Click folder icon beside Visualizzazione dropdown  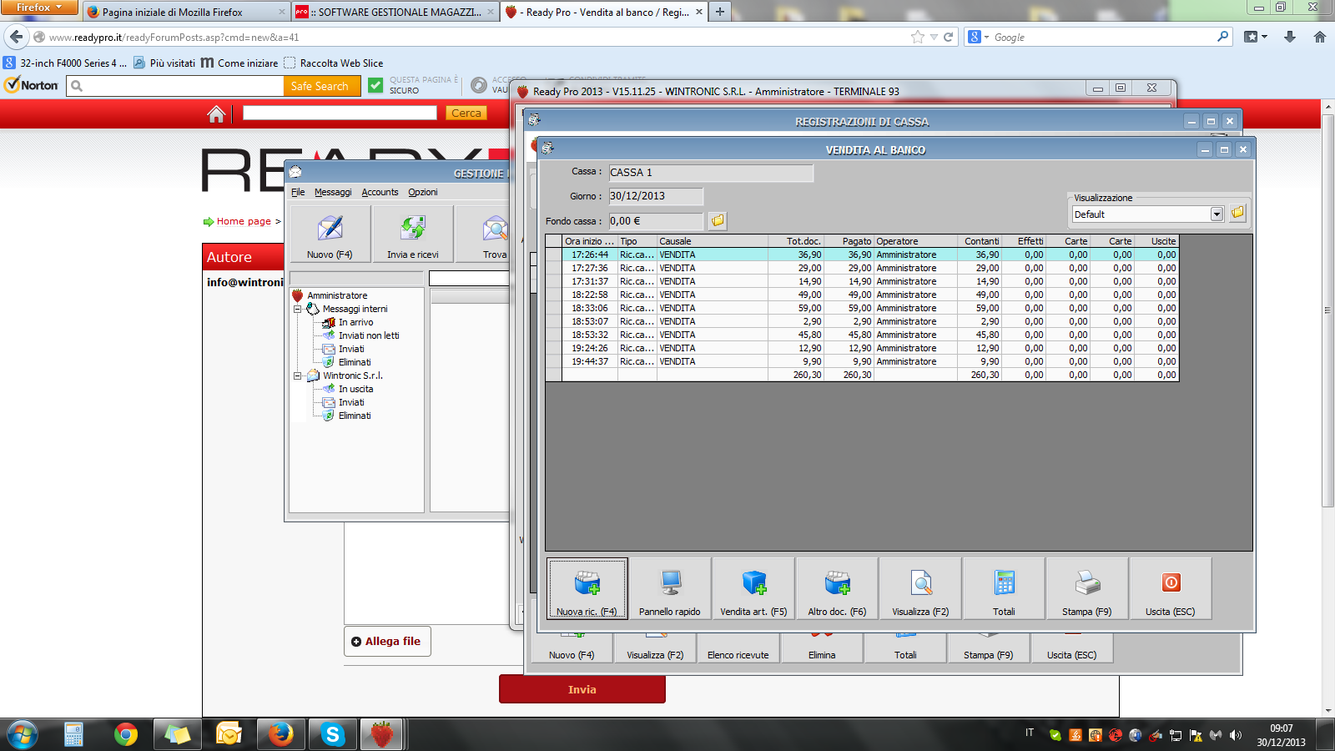click(1237, 214)
